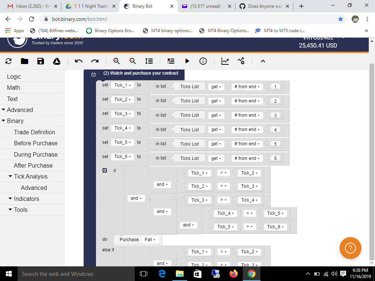Open the get dropdown in Tick_3 row
This screenshot has width=375, height=281.
[216, 115]
